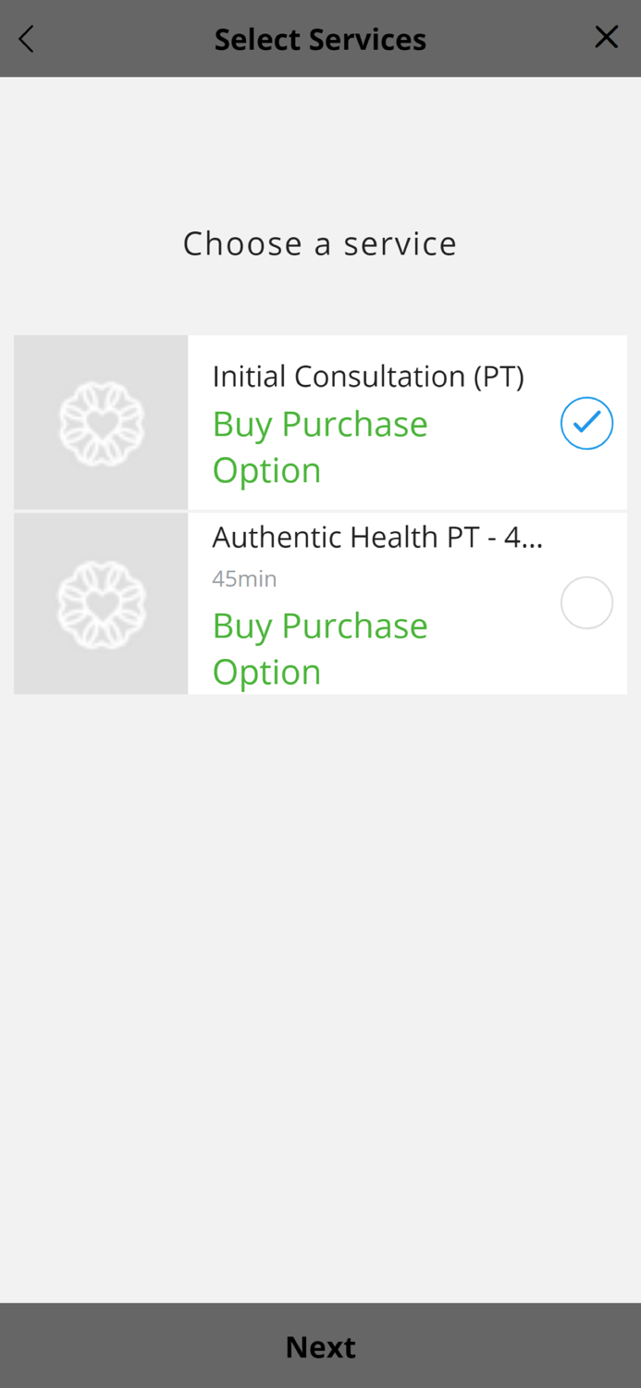Viewport: 641px width, 1388px height.
Task: Tap the Select Services header title
Action: point(320,38)
